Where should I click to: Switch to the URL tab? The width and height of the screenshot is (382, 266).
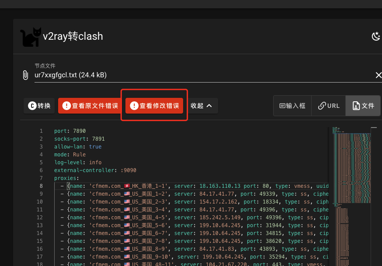tap(329, 105)
